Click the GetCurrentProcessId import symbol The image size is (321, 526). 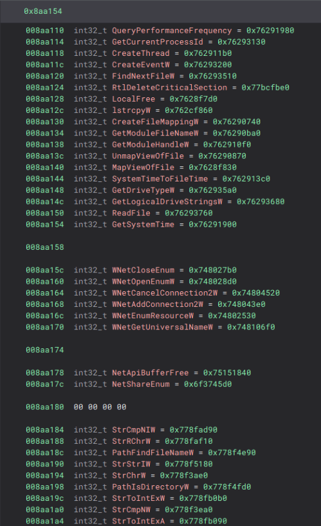[x=157, y=42]
